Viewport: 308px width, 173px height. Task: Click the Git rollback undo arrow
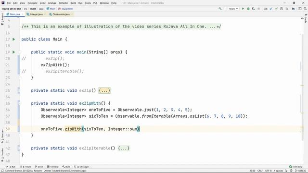coord(287,9)
